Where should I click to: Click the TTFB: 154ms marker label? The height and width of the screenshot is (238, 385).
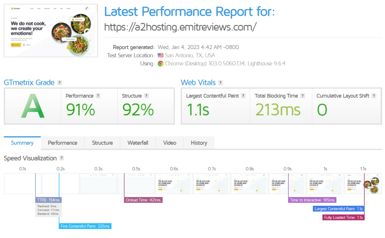pos(49,200)
